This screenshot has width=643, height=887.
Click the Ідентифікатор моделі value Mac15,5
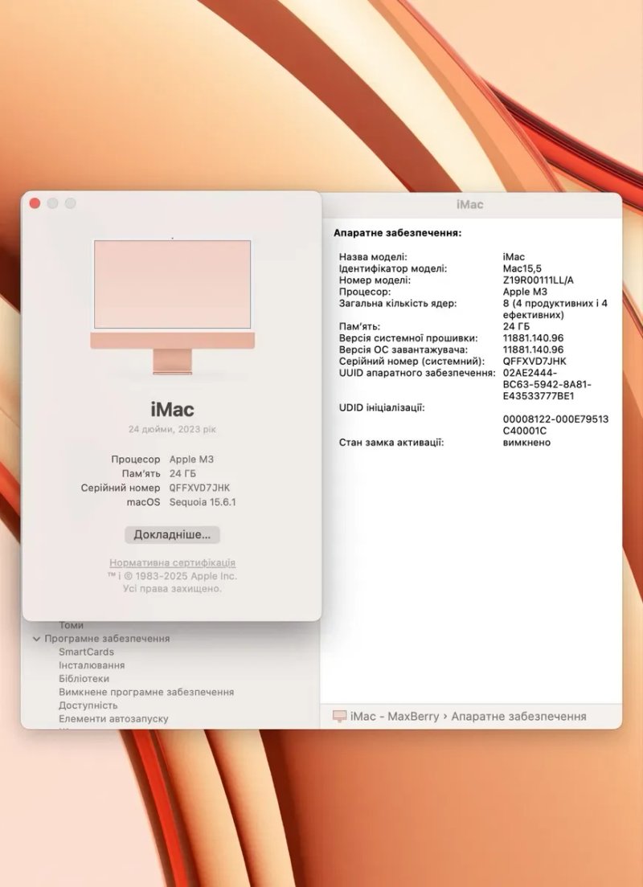522,268
